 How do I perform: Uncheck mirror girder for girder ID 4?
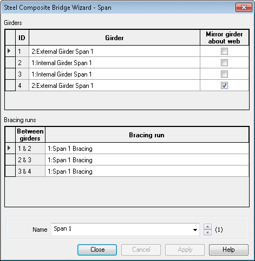pyautogui.click(x=224, y=85)
